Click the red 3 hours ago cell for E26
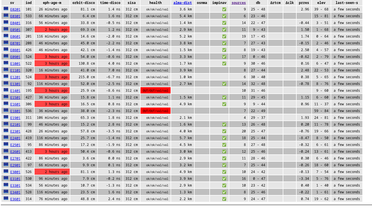Screen dimensions: 372x208 point(52,152)
